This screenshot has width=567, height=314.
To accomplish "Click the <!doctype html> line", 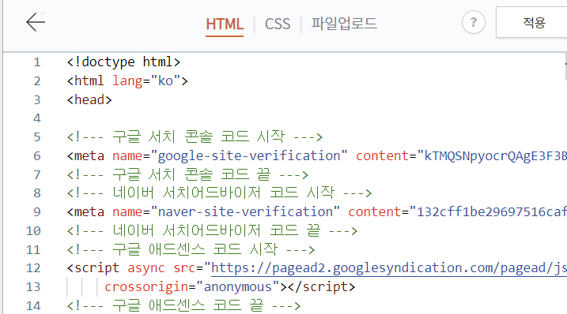I will [x=123, y=62].
